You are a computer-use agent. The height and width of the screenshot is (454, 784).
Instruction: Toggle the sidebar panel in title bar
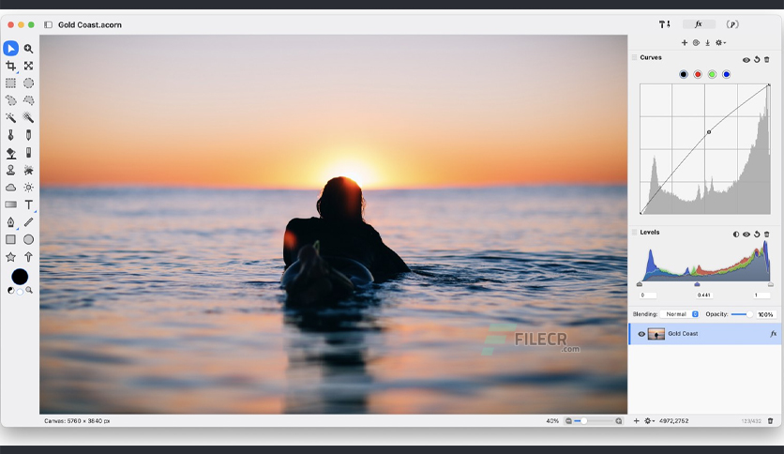[x=48, y=24]
